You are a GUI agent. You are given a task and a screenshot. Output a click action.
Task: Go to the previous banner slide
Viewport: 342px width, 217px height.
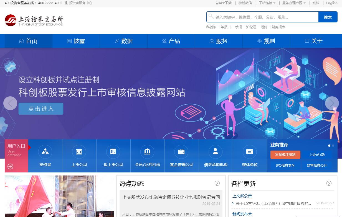[10, 103]
